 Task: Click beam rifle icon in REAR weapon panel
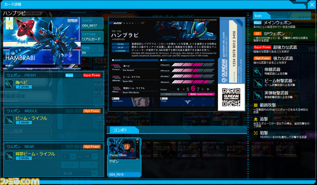point(9,155)
